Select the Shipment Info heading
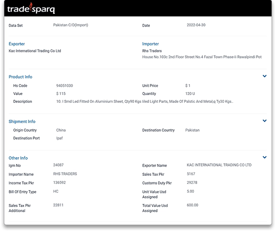275x235 pixels. 22,121
